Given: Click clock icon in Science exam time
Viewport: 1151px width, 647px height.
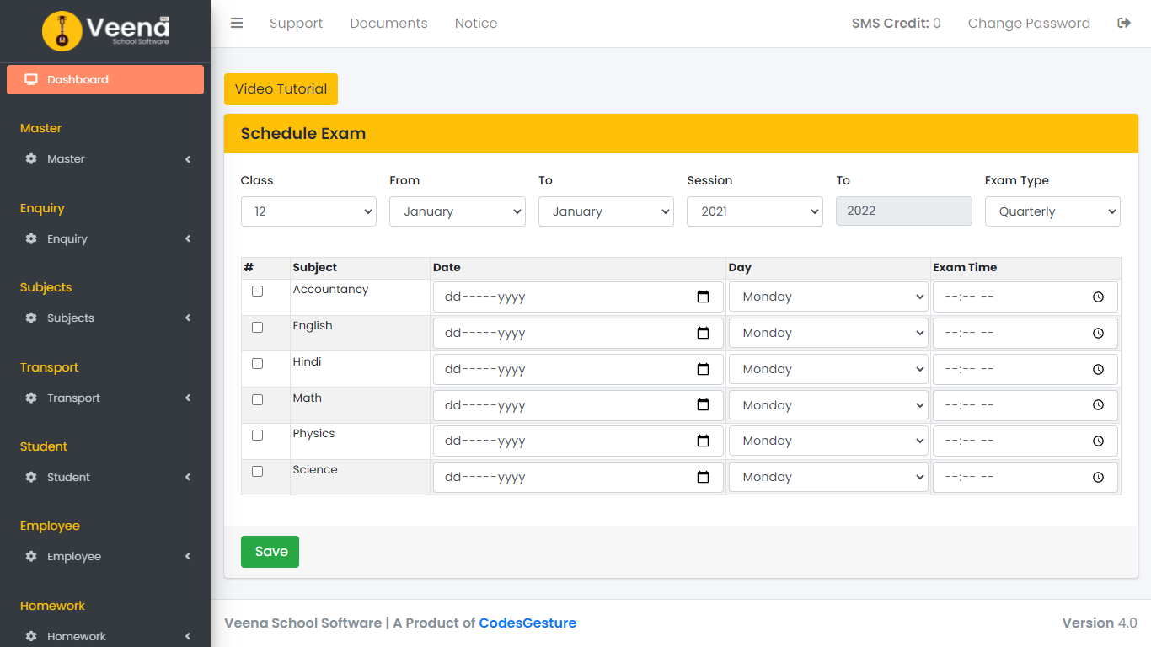Looking at the screenshot, I should click(x=1098, y=477).
